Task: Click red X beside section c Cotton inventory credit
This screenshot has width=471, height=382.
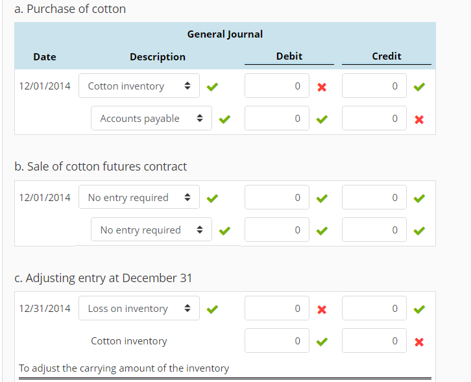Action: [419, 342]
